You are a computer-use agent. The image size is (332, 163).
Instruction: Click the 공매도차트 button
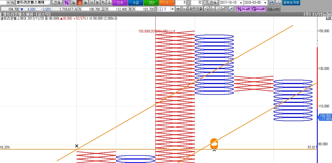[x=291, y=3]
